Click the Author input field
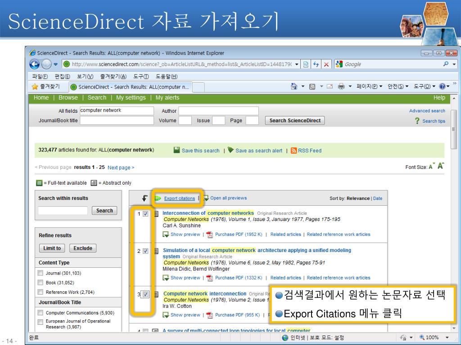Image resolution: width=461 pixels, height=345 pixels. [218, 111]
